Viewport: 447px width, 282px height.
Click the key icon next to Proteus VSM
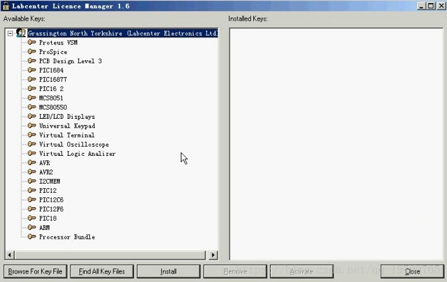(x=32, y=43)
